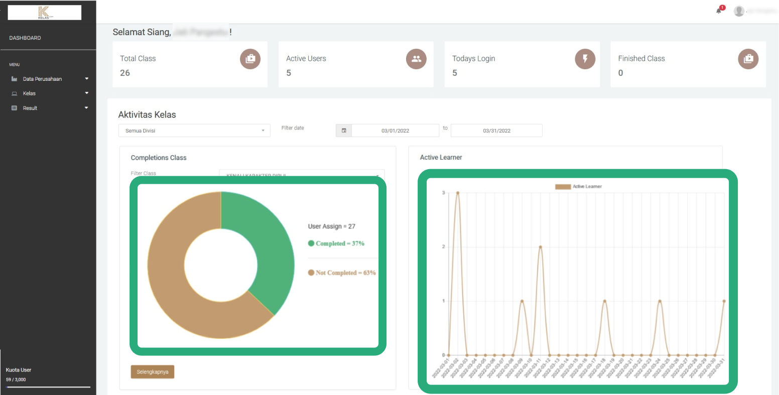
Task: Click the Active Learner card title
Action: click(x=441, y=157)
